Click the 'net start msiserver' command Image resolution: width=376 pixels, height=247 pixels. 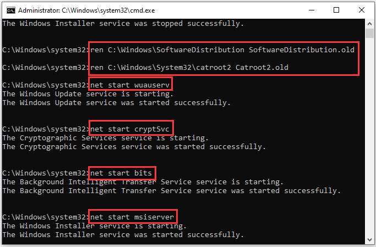[132, 217]
